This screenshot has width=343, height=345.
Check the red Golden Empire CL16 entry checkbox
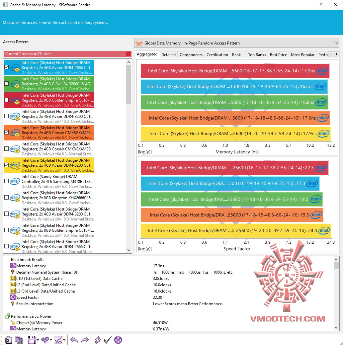pos(6,100)
